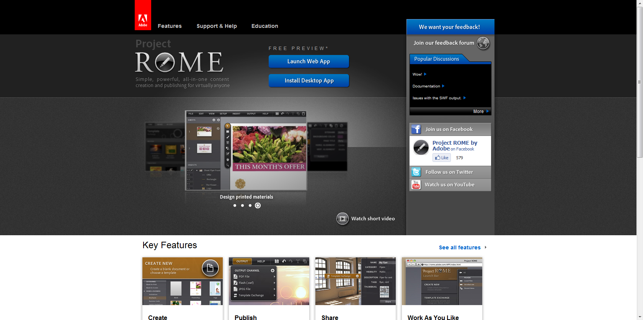Select the second slideshow dot
The height and width of the screenshot is (320, 643).
242,205
